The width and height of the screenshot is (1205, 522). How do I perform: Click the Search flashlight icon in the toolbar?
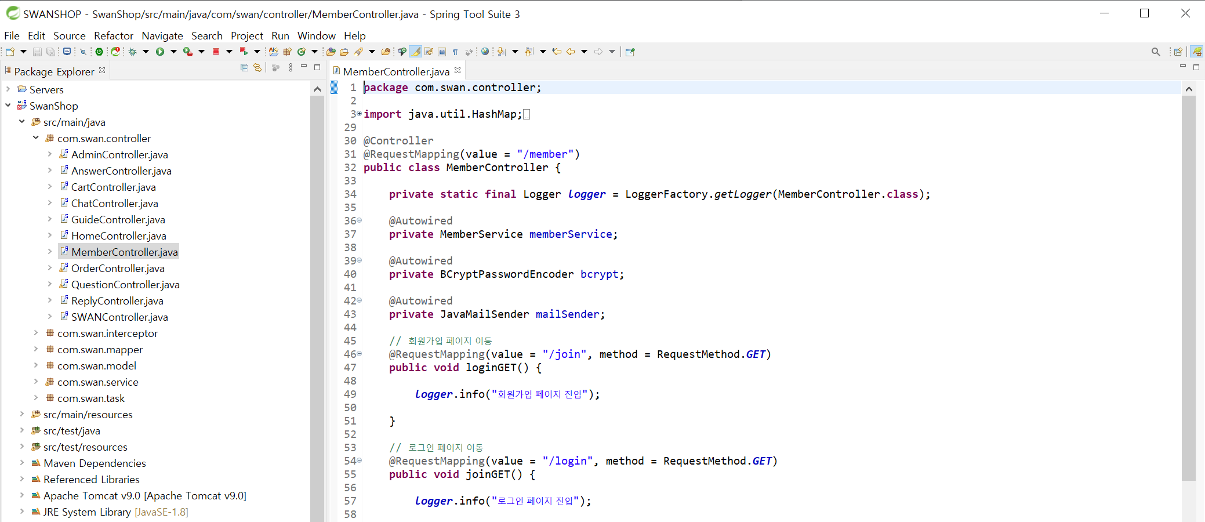click(x=358, y=52)
